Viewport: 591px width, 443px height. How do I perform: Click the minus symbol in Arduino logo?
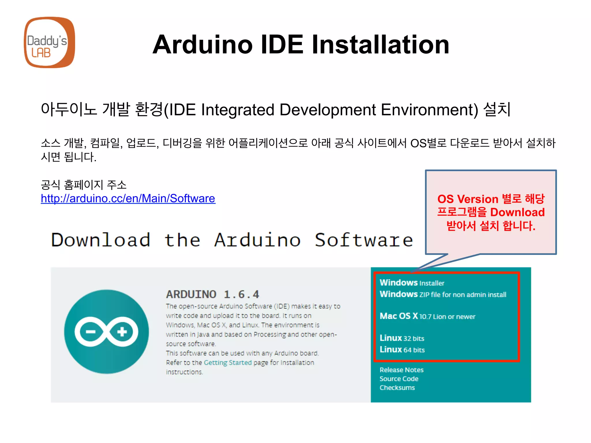[91, 332]
